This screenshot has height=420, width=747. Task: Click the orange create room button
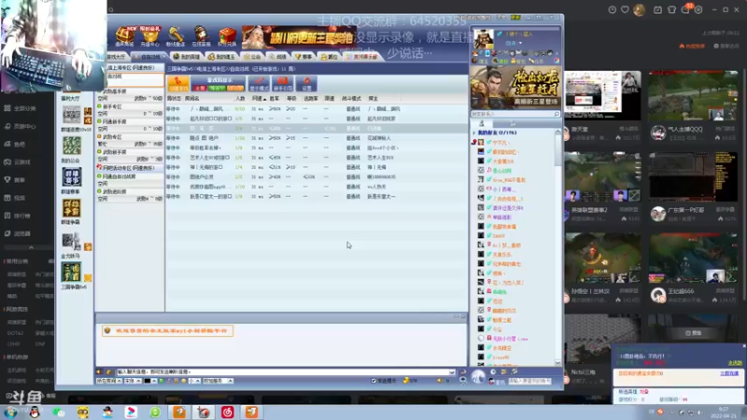click(x=178, y=83)
